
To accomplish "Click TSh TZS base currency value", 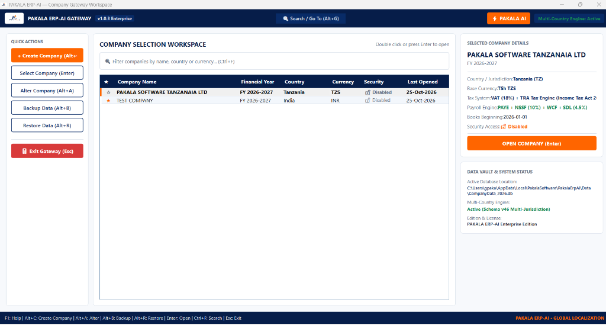I will [x=507, y=88].
